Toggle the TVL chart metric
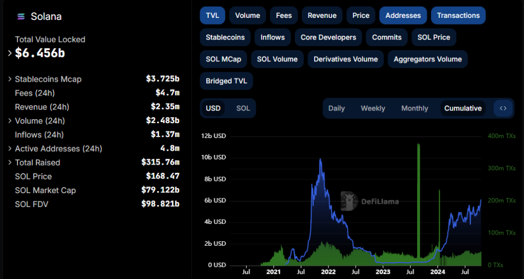 (212, 15)
